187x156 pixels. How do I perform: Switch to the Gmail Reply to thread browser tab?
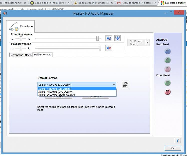[x=137, y=3]
